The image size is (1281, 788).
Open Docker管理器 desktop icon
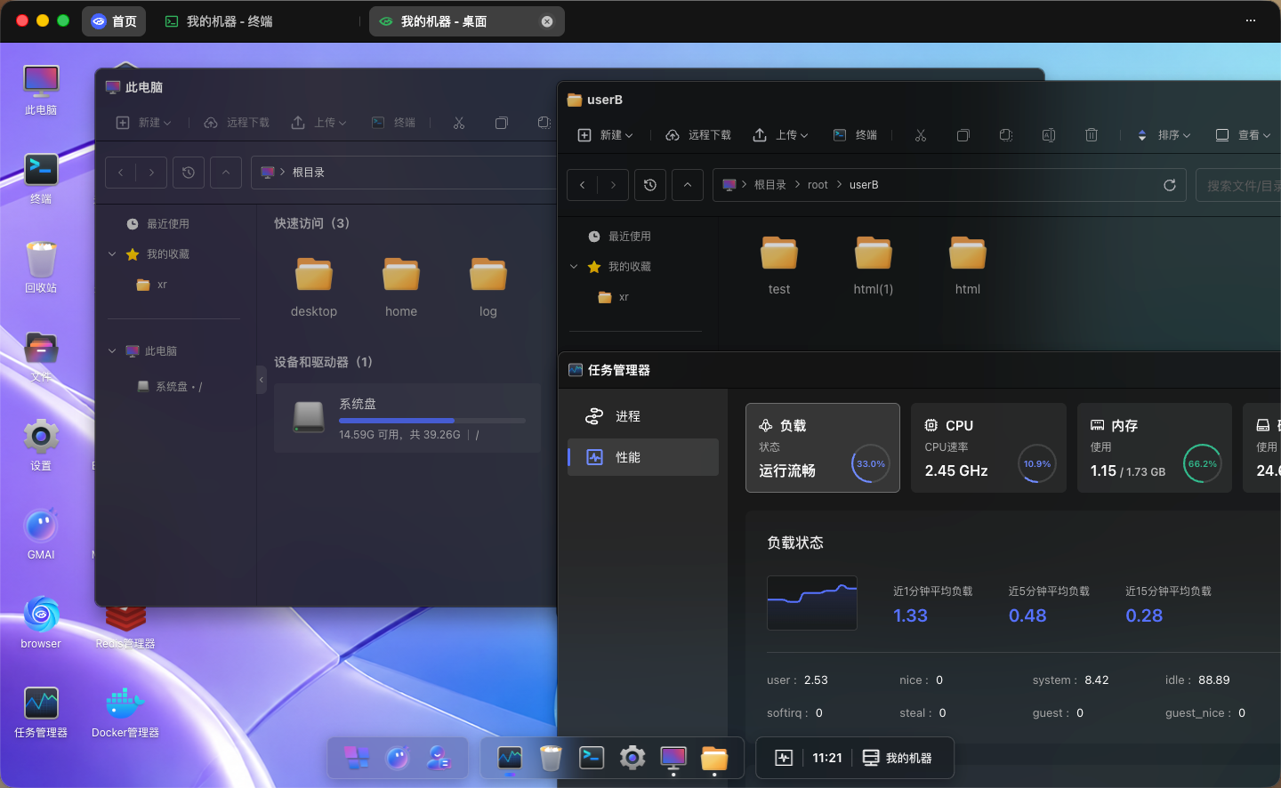[x=125, y=712]
